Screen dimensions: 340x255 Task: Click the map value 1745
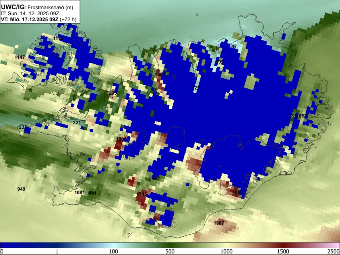click(142, 194)
